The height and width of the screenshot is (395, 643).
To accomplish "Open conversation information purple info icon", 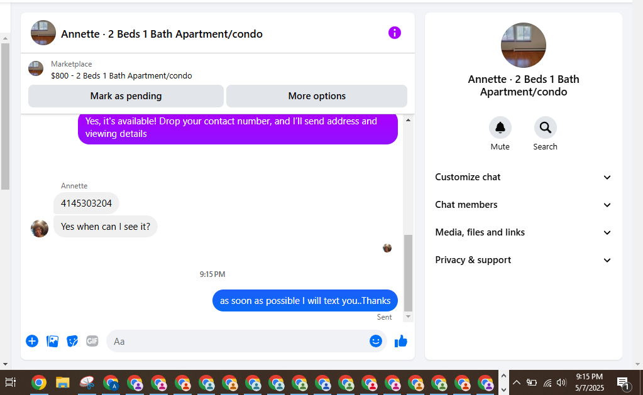I will click(x=395, y=33).
